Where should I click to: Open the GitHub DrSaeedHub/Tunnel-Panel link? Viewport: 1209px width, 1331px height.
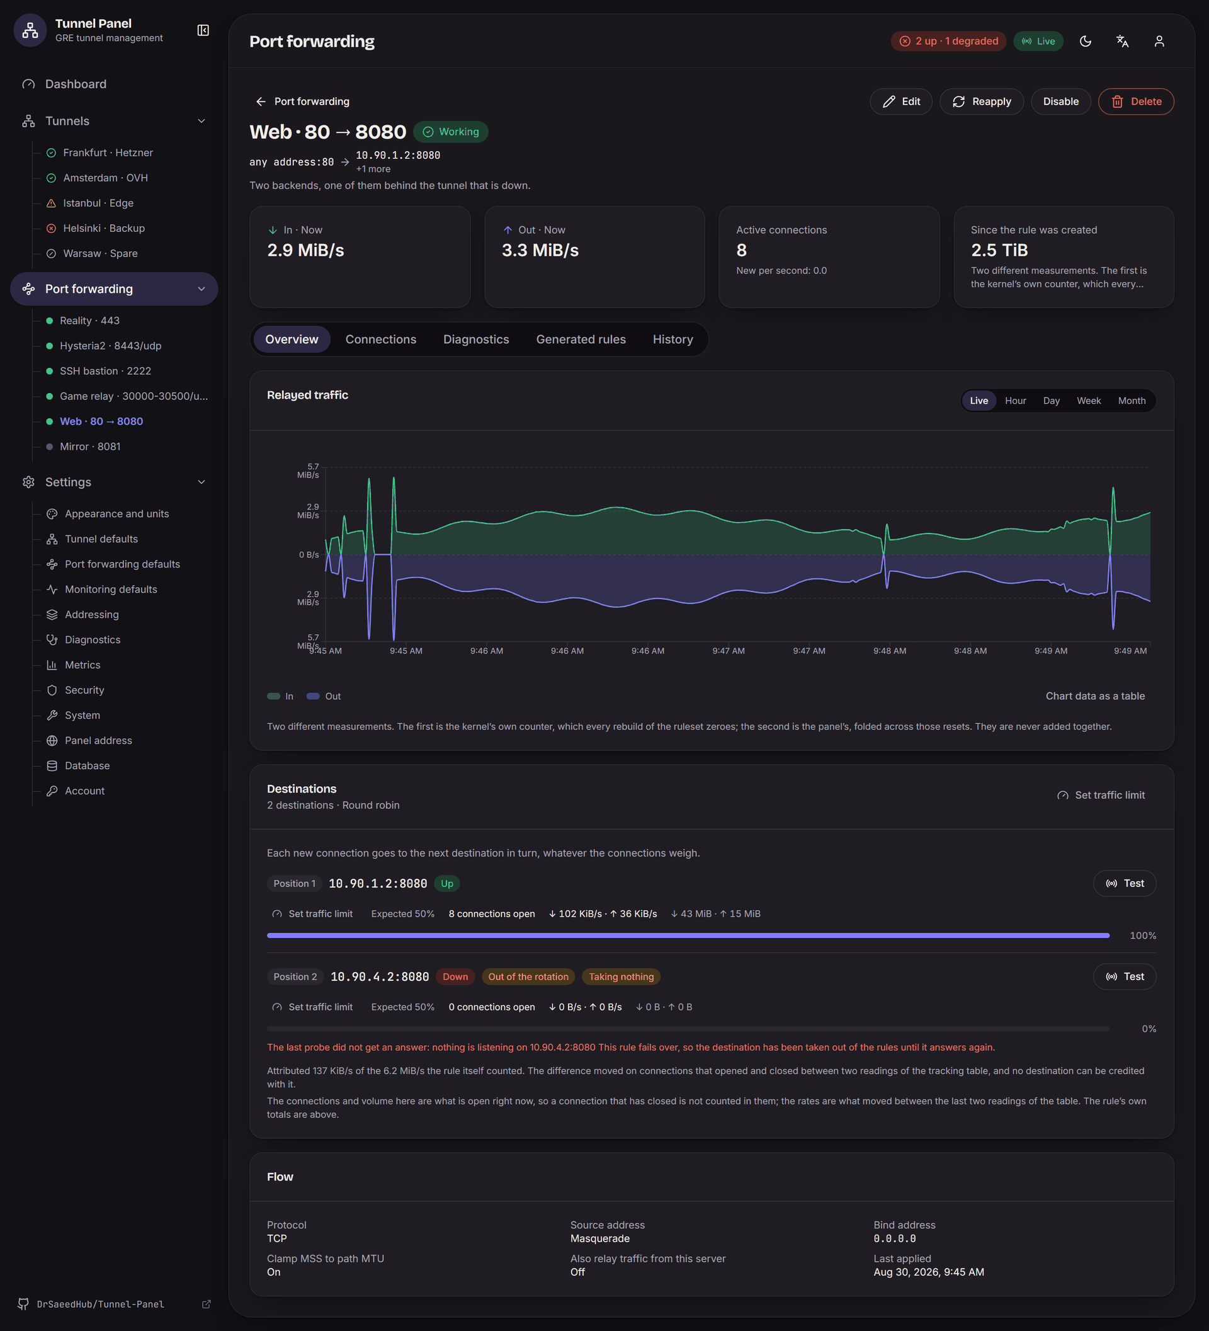pos(100,1304)
